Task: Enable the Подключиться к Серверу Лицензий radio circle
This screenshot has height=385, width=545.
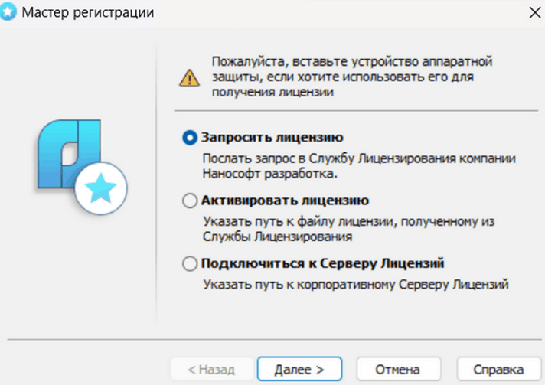Action: pos(190,264)
